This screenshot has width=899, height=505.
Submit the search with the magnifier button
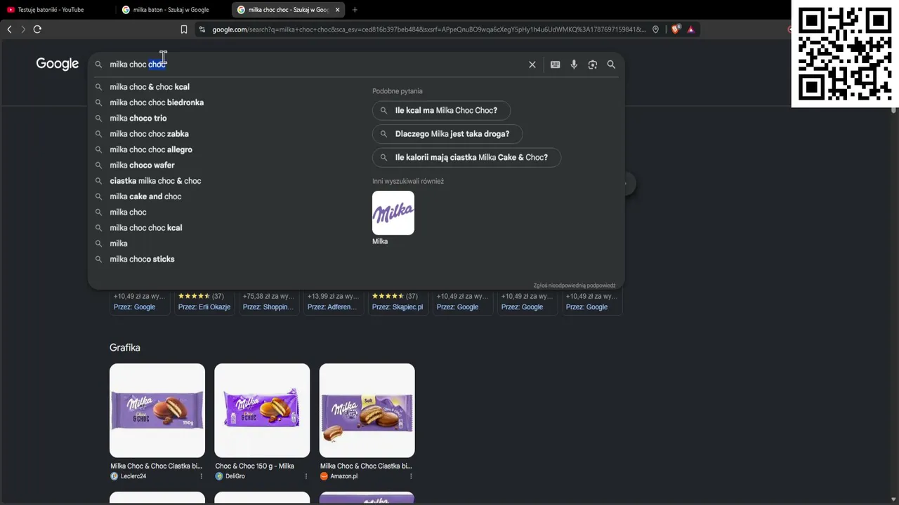(x=611, y=65)
